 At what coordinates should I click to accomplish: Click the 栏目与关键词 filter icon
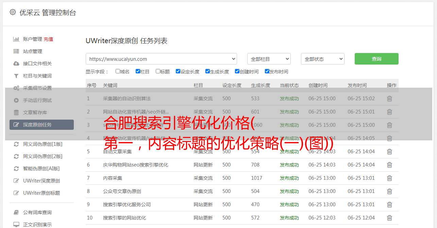pyautogui.click(x=16, y=76)
